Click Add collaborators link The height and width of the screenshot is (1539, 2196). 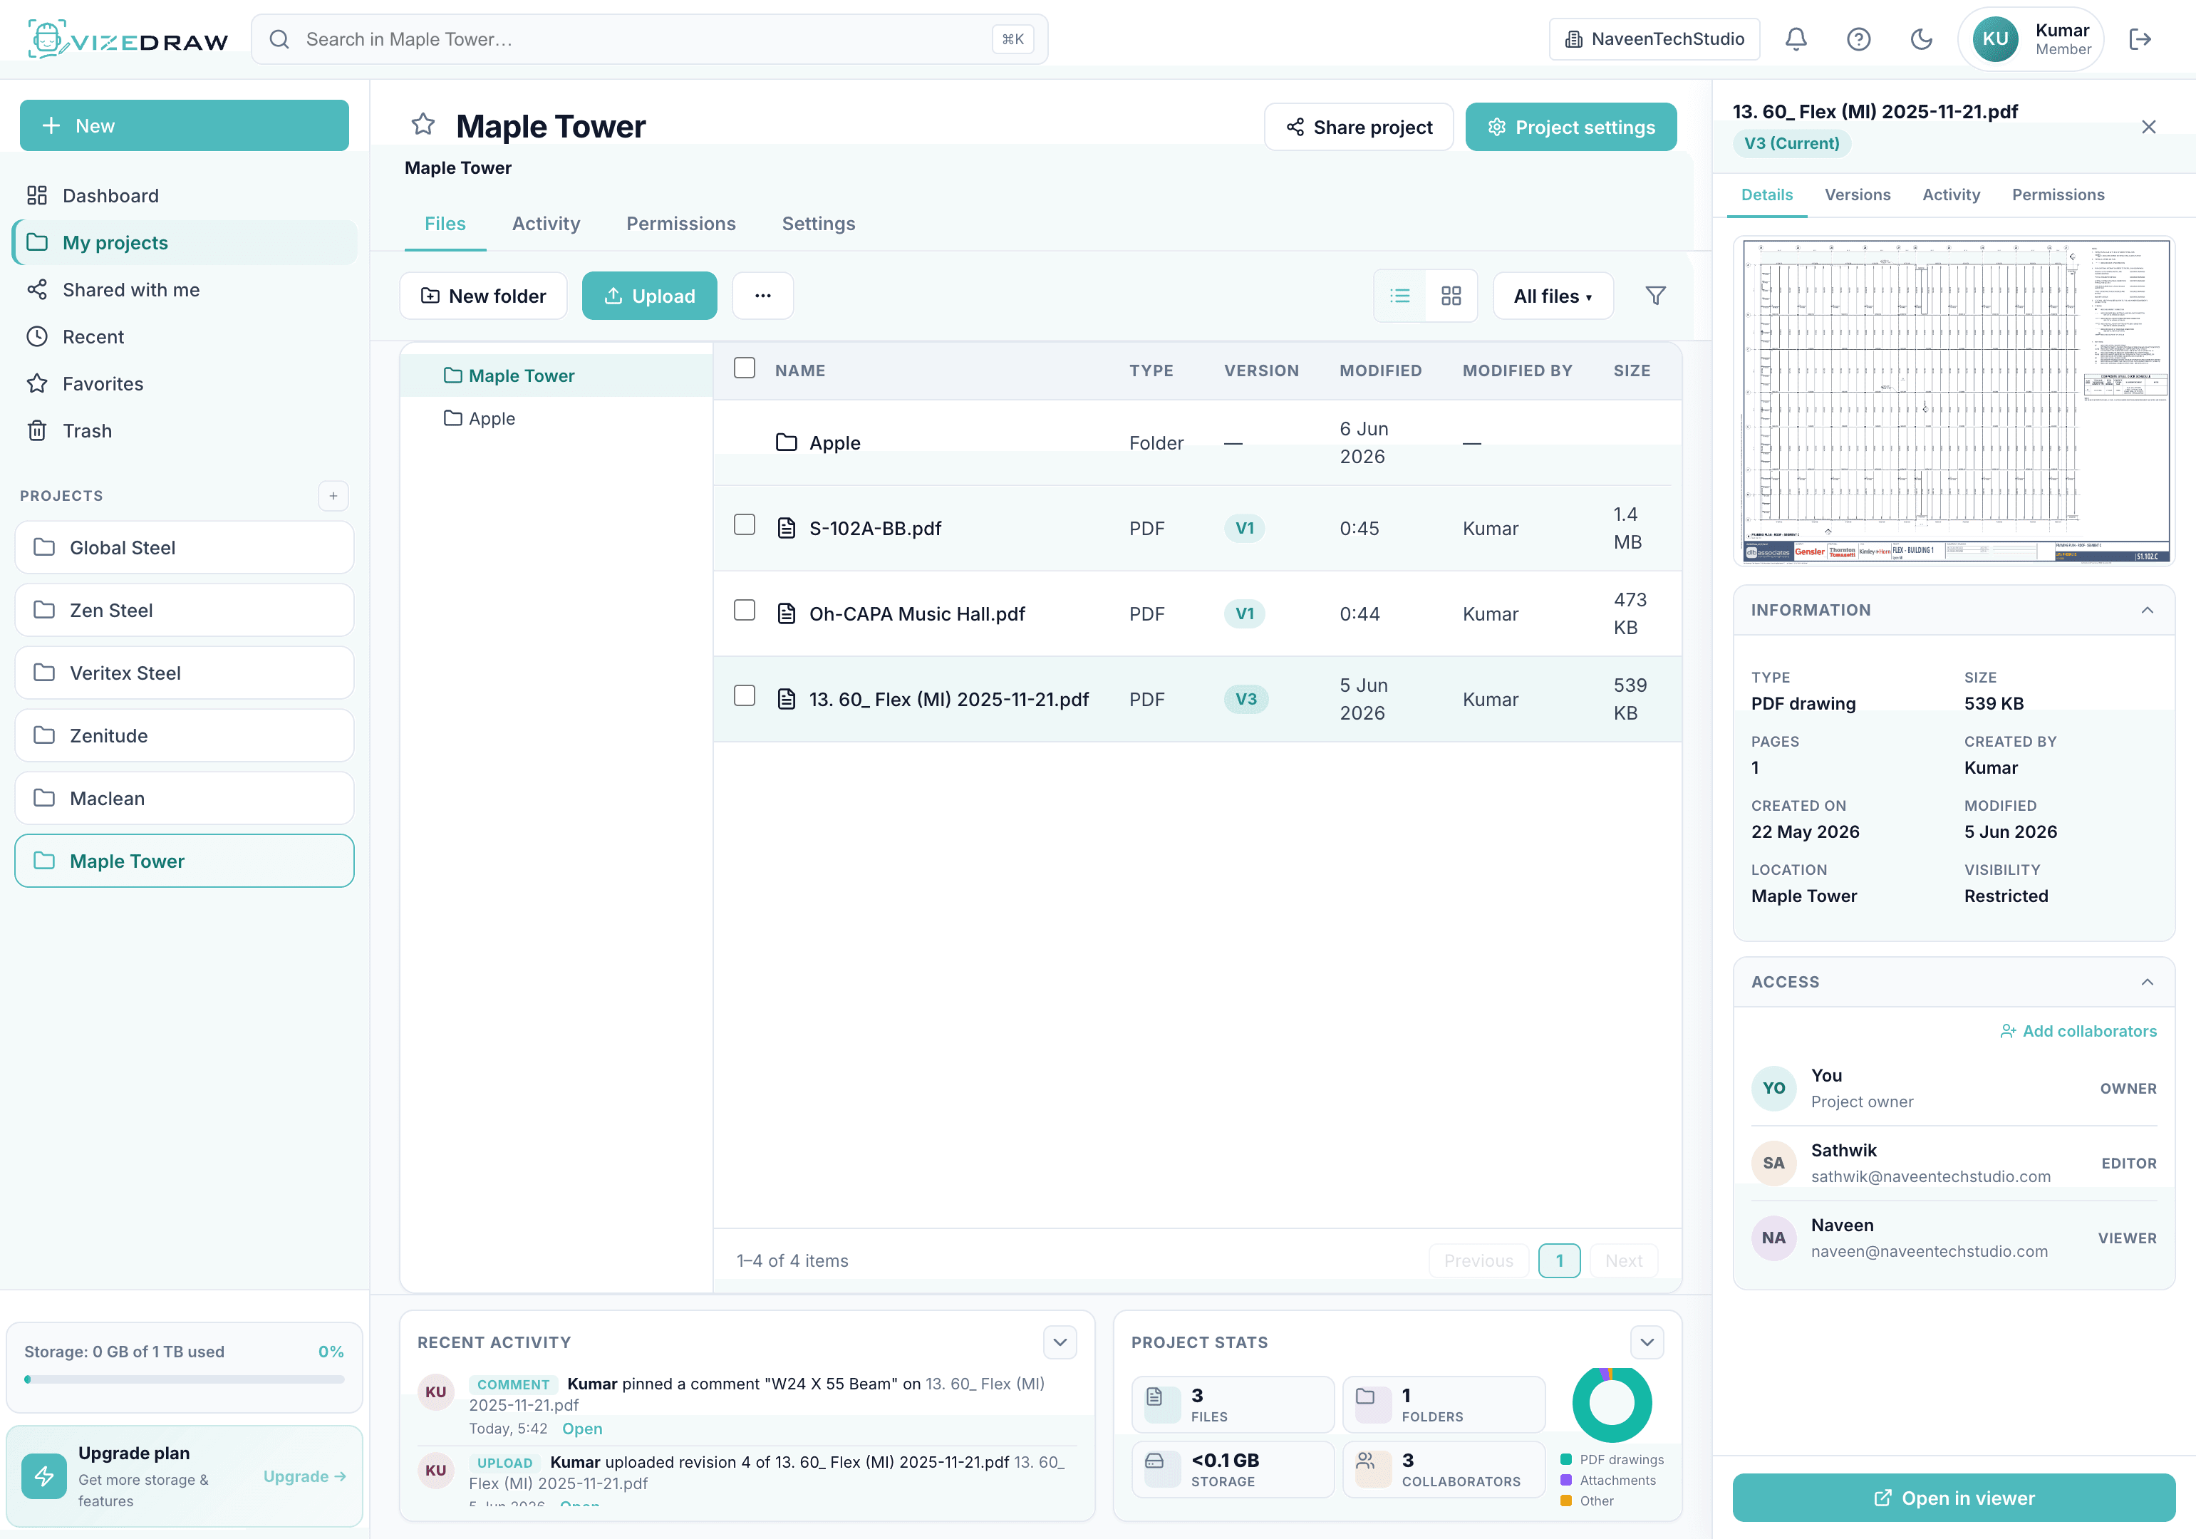[2078, 1031]
